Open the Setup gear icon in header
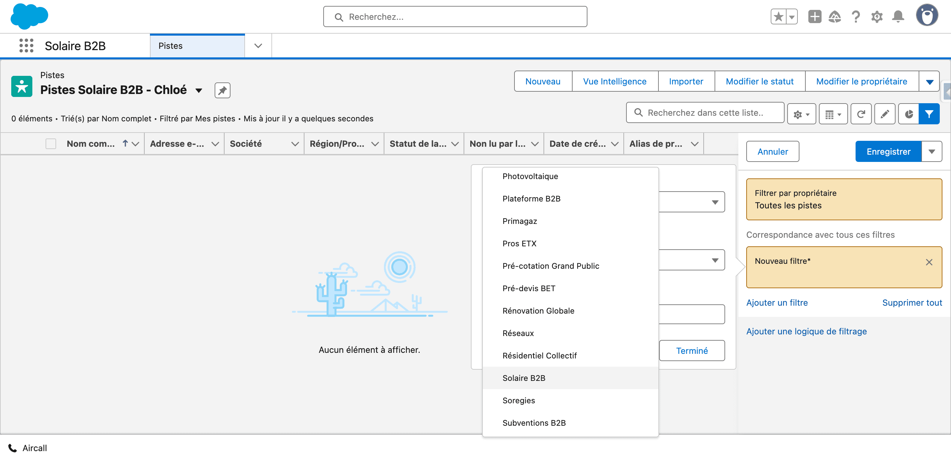 877,16
